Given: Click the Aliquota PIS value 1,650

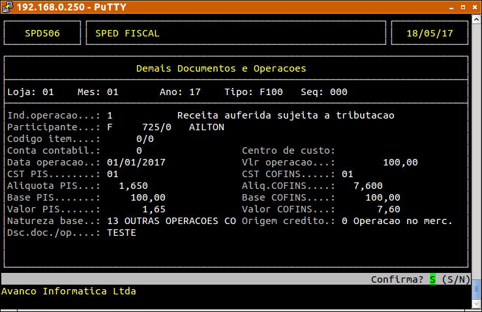Looking at the screenshot, I should (x=133, y=186).
